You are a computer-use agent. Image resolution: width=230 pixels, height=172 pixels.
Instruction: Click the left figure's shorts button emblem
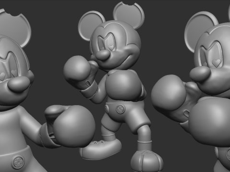click(x=18, y=162)
